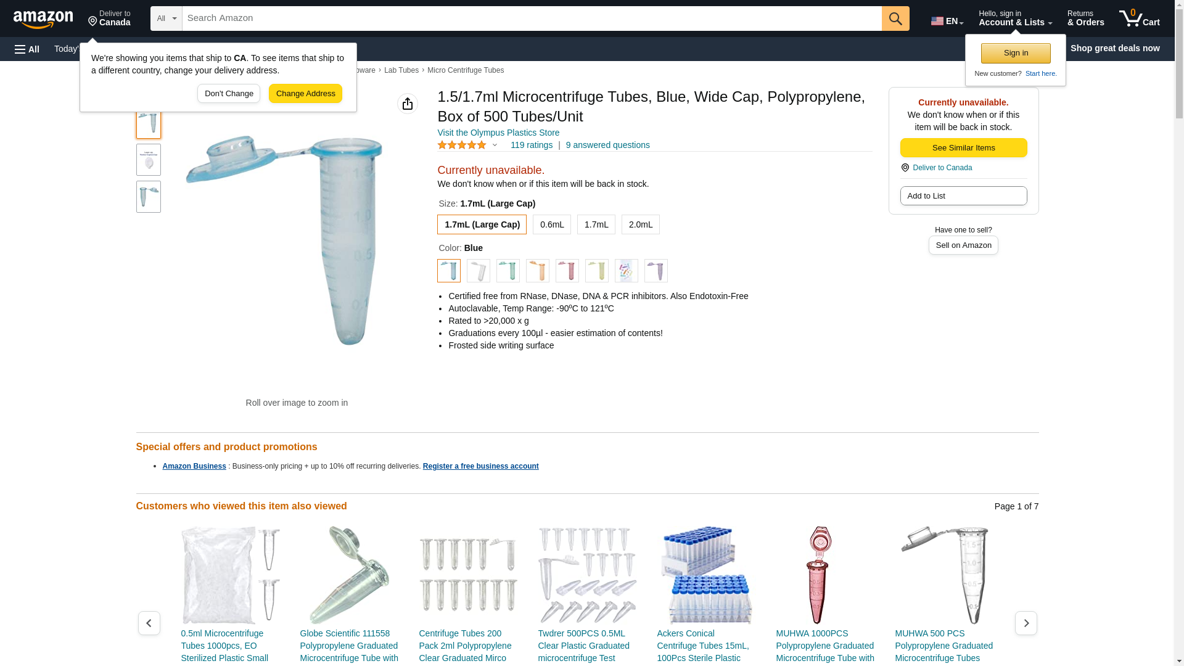Click the Amazon logo
Image resolution: width=1184 pixels, height=666 pixels.
tap(43, 19)
